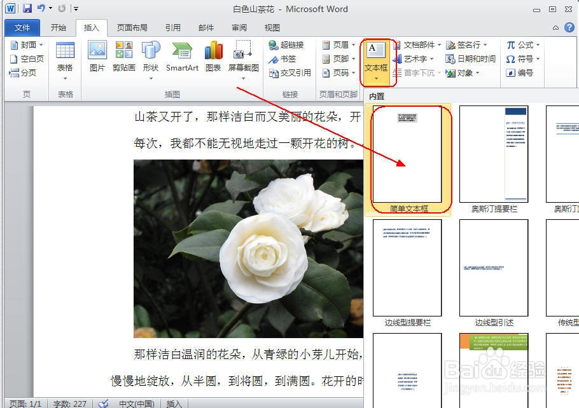Insert a cross-reference with 交叉引用
The image size is (579, 408).
[x=290, y=72]
